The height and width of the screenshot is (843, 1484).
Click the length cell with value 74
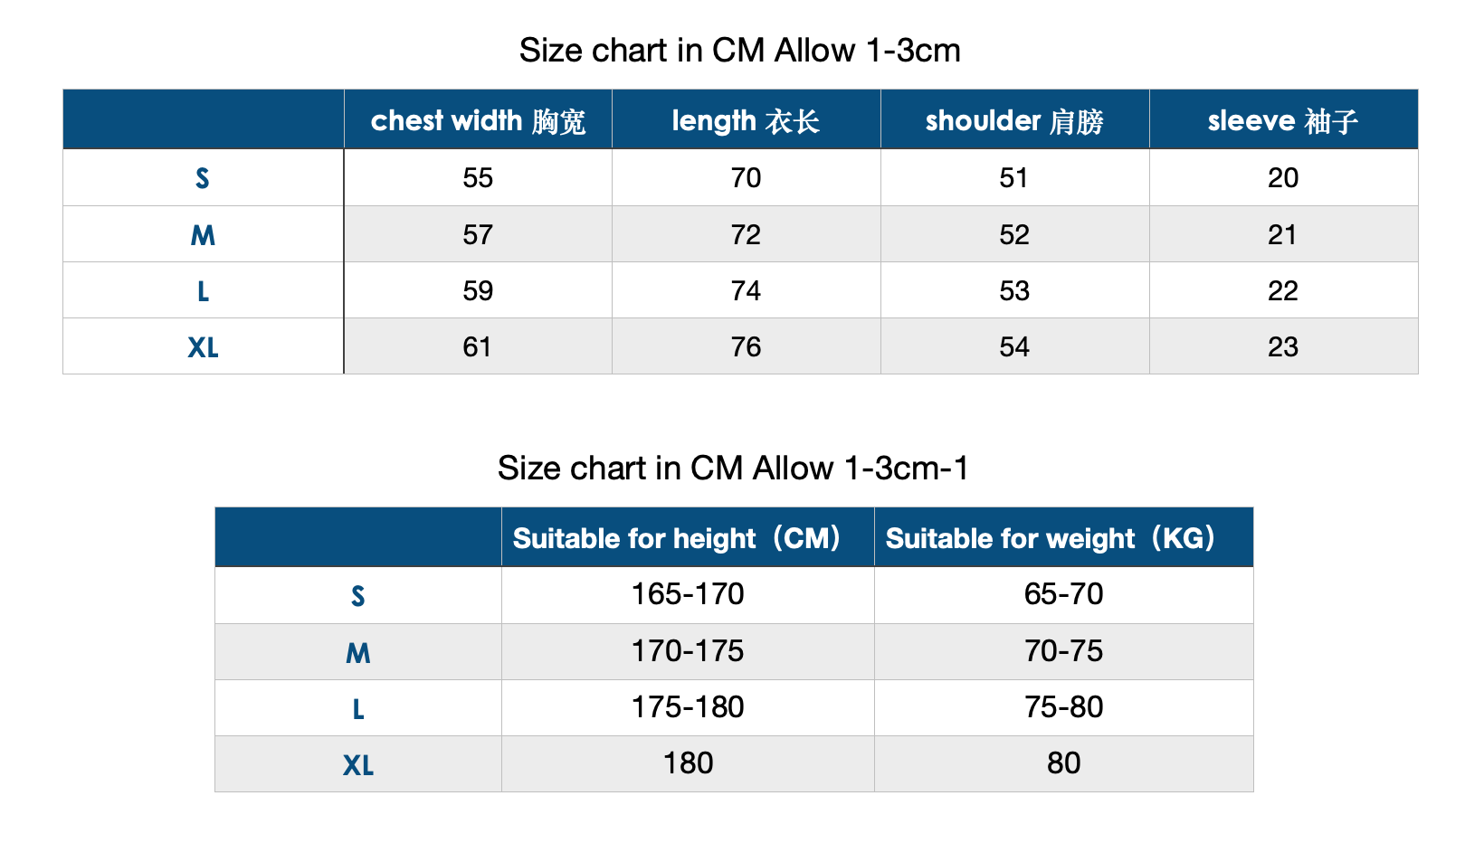746,291
